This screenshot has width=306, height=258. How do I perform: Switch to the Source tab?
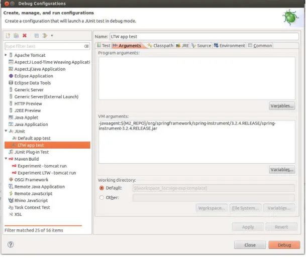pyautogui.click(x=201, y=46)
